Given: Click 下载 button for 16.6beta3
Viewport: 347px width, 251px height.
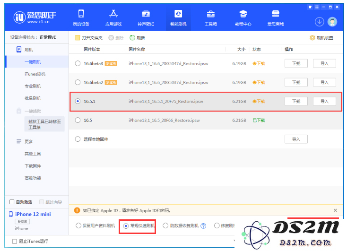Looking at the screenshot, I should click(296, 63).
